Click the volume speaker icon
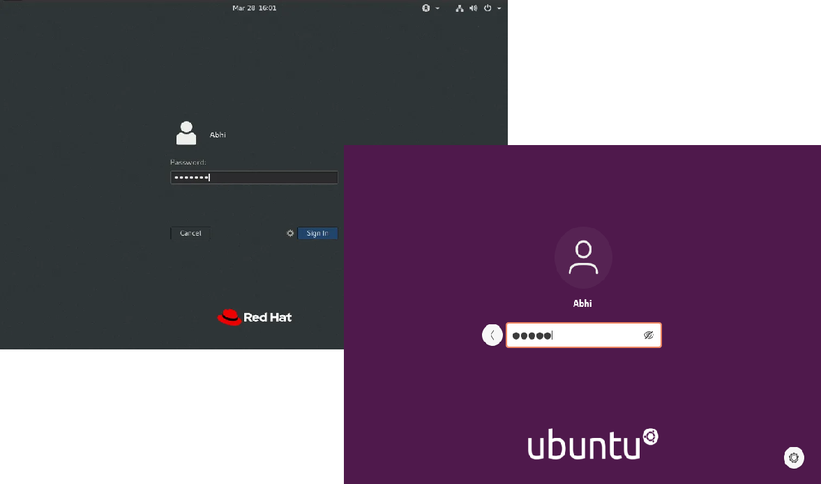 (x=473, y=8)
